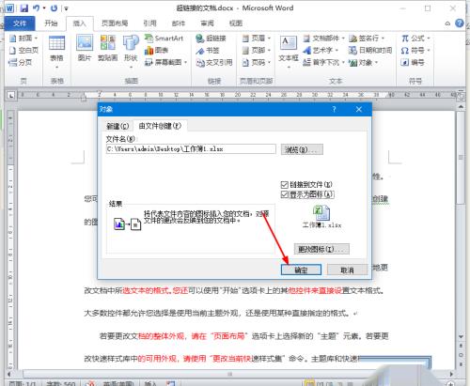Open the Word Help question mark icon
This screenshot has height=386, width=470.
[460, 23]
